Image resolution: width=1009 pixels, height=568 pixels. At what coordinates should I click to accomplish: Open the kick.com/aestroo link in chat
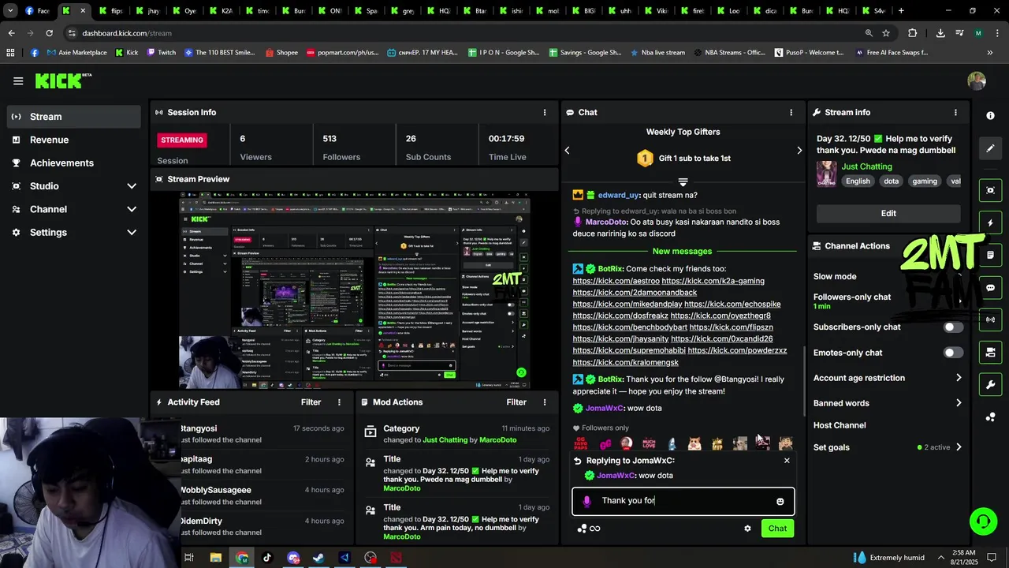coord(616,281)
